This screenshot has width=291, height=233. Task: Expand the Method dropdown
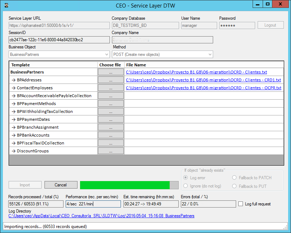click(163, 54)
